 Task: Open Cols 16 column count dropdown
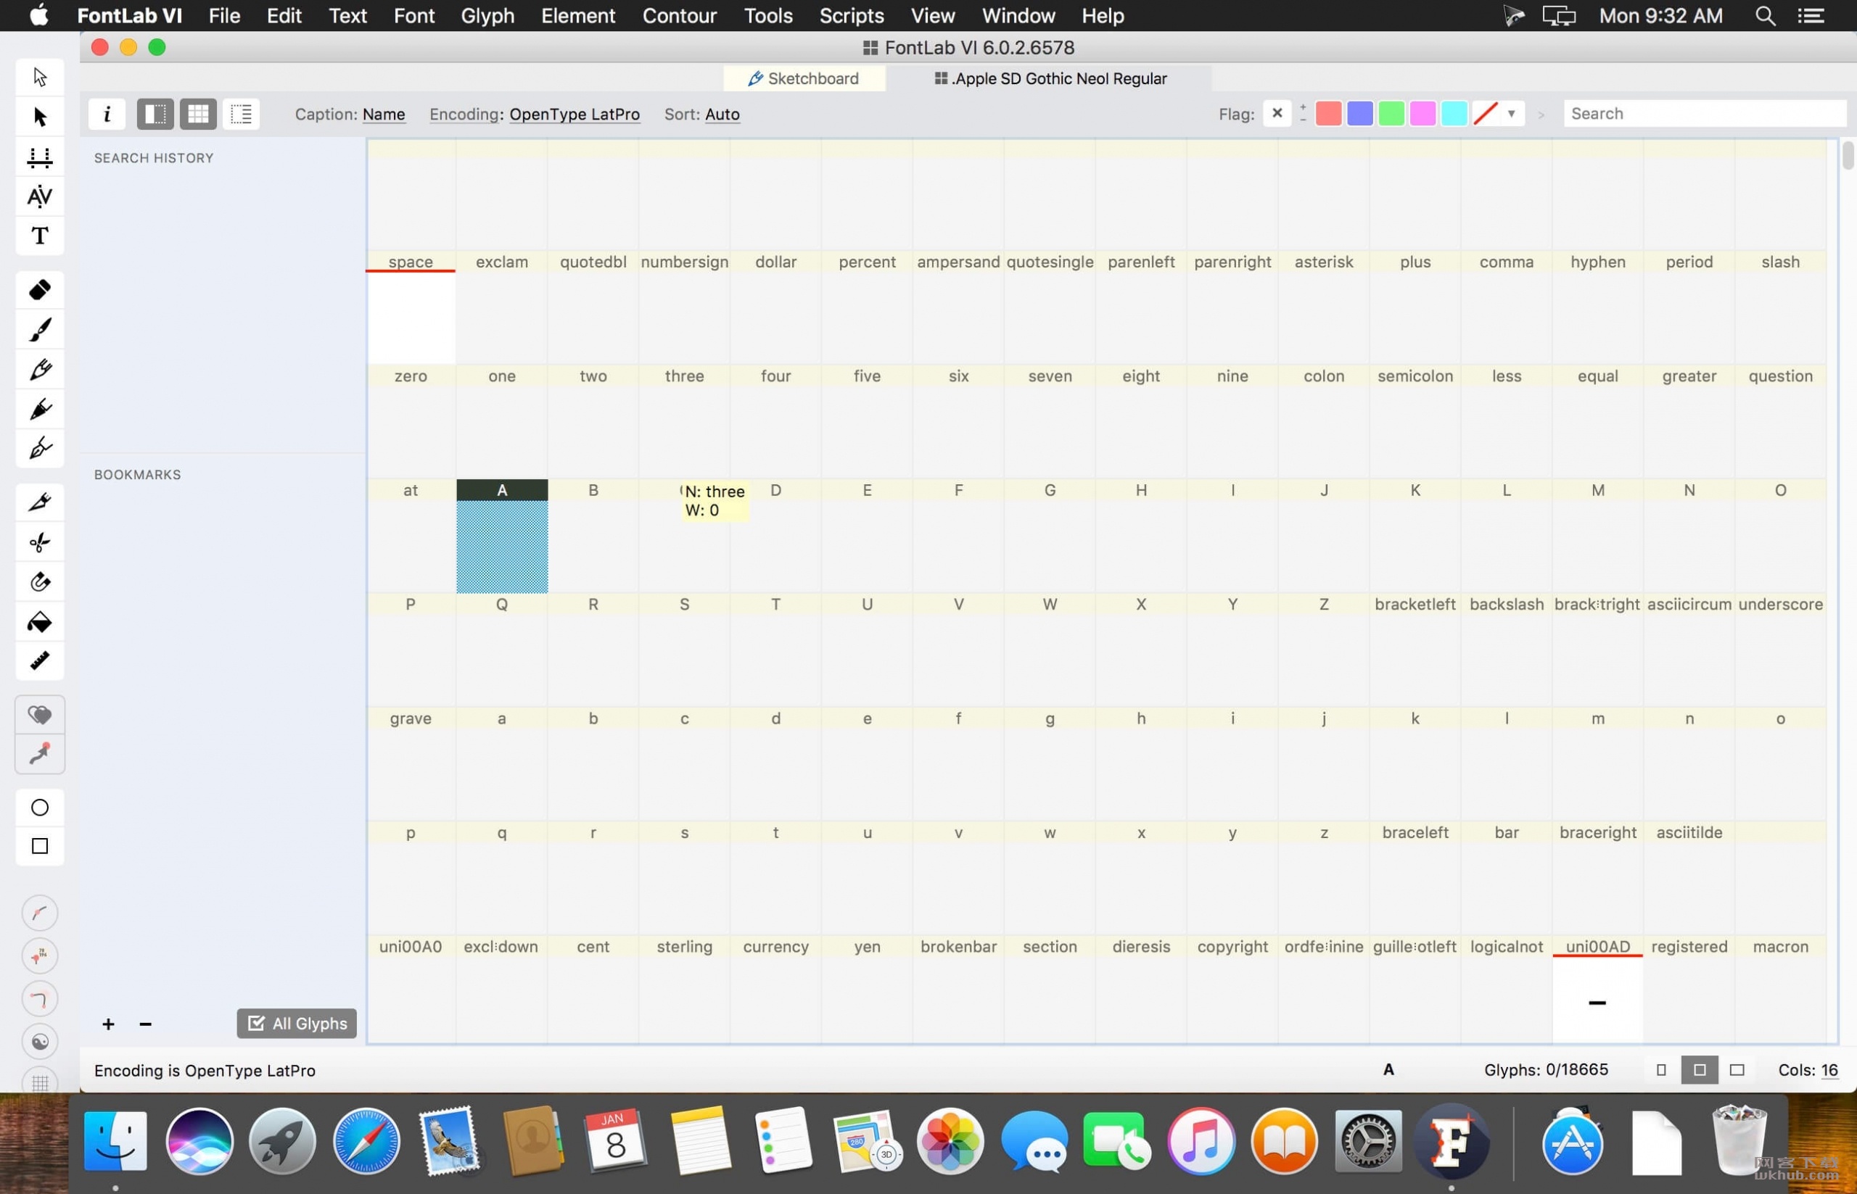[x=1829, y=1070]
